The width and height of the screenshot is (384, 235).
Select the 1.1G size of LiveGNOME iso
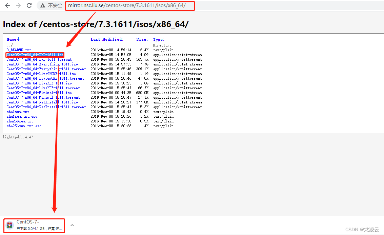(x=144, y=74)
